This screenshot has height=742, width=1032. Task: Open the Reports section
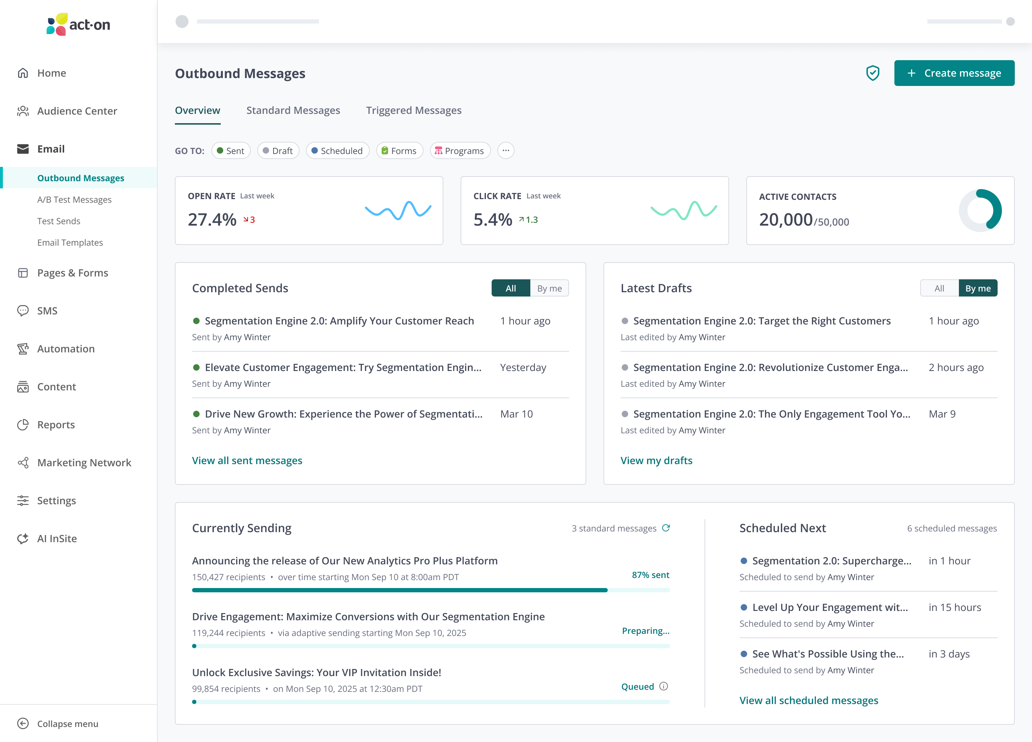[x=46, y=425]
